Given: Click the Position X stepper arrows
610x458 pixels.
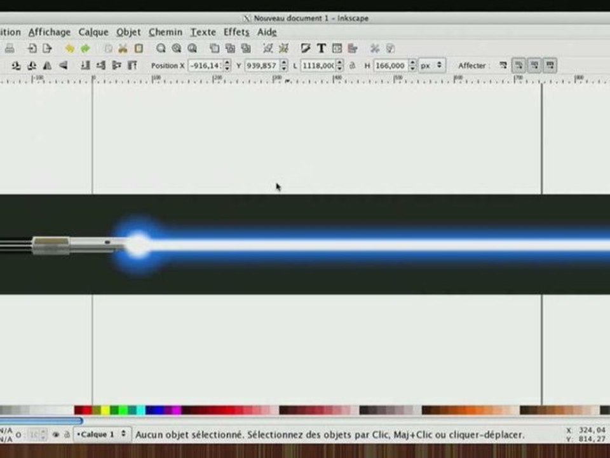Looking at the screenshot, I should (227, 66).
